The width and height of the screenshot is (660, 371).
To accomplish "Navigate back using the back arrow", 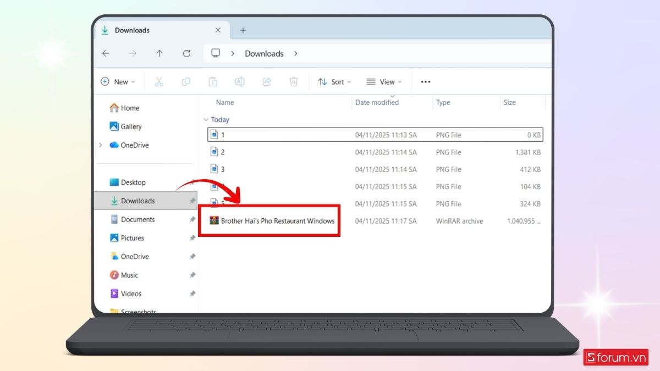I will 106,53.
